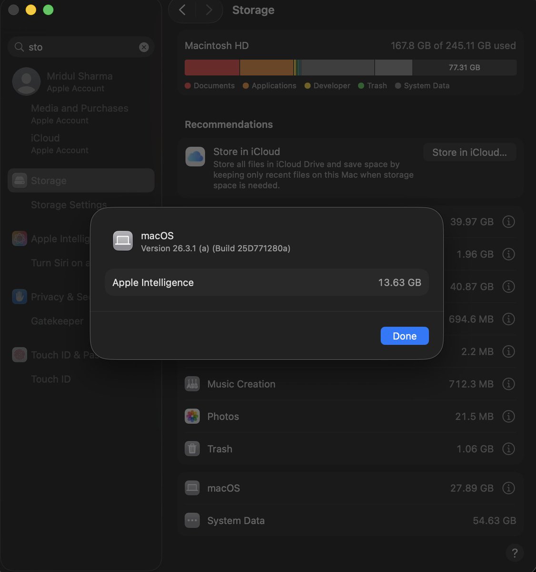Viewport: 536px width, 572px height.
Task: Open iCloud in sidebar
Action: (60, 143)
